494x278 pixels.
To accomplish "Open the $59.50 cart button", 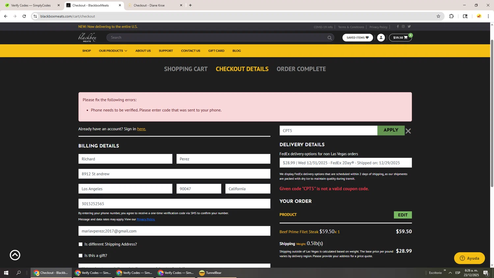I will (x=400, y=38).
